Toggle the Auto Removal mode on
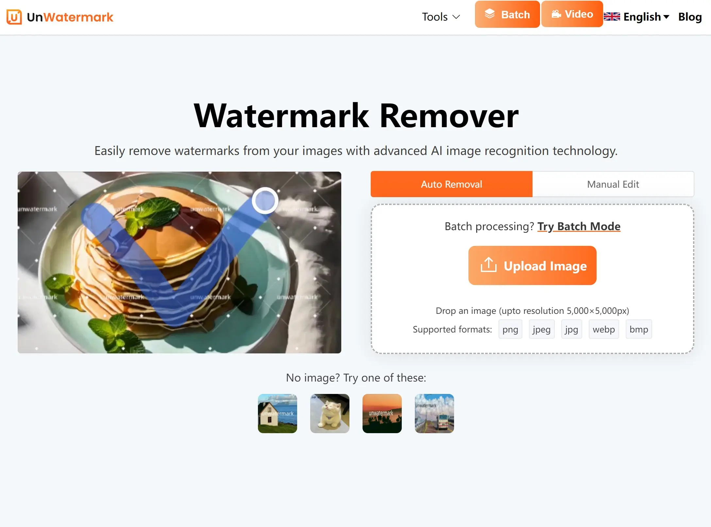Image resolution: width=711 pixels, height=527 pixels. tap(451, 184)
